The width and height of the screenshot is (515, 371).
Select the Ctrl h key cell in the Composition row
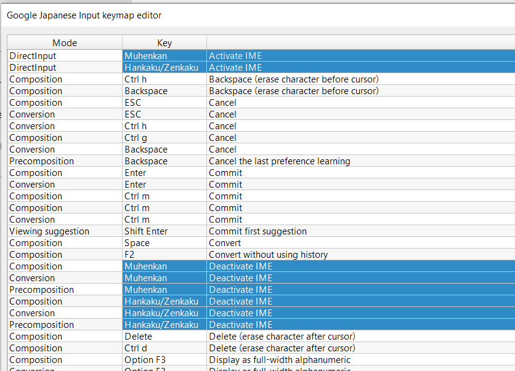click(164, 79)
